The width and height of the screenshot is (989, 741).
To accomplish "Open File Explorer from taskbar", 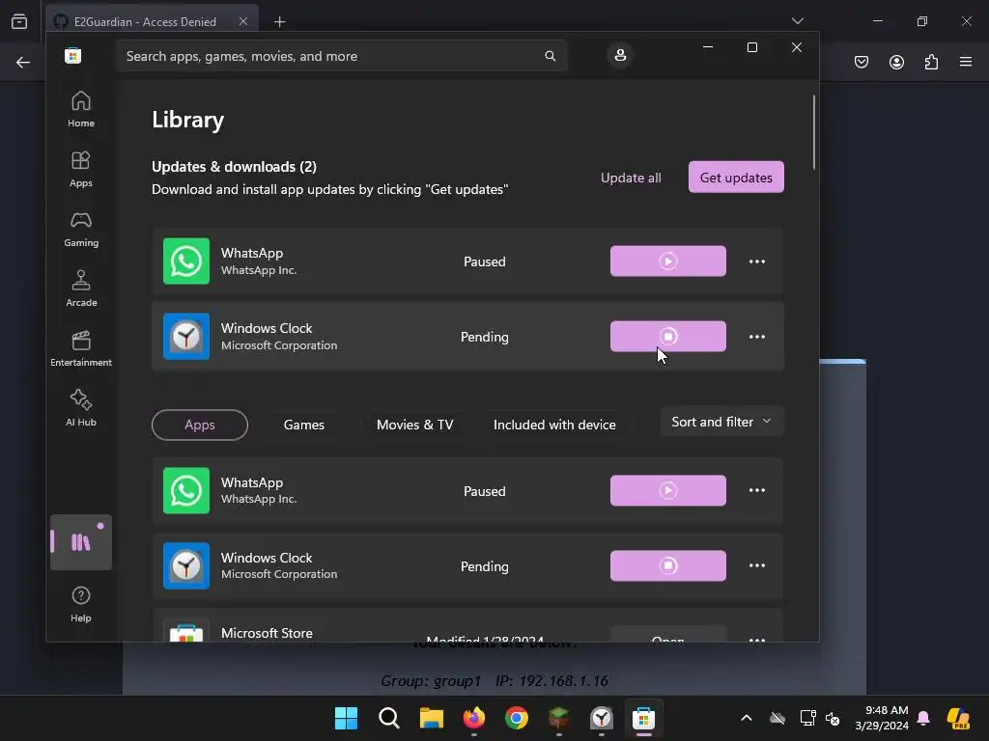I will pyautogui.click(x=432, y=718).
